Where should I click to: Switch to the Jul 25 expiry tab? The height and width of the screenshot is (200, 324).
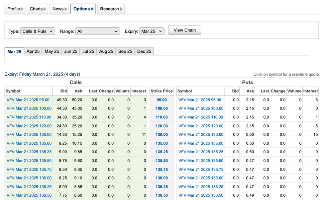point(88,51)
